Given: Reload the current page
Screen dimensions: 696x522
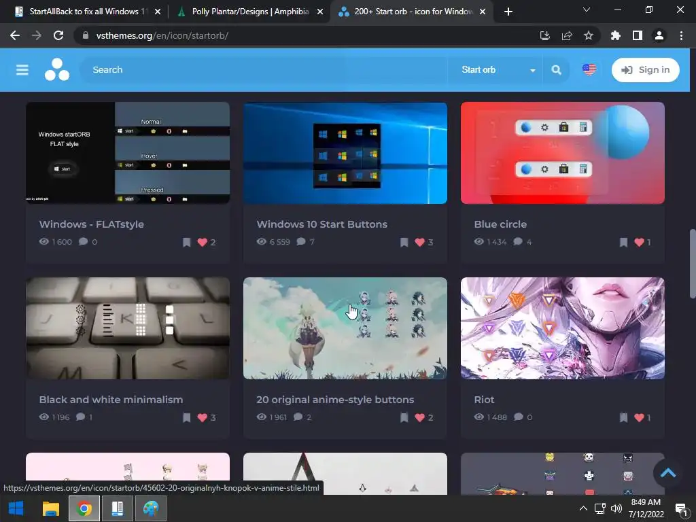Looking at the screenshot, I should tap(58, 35).
